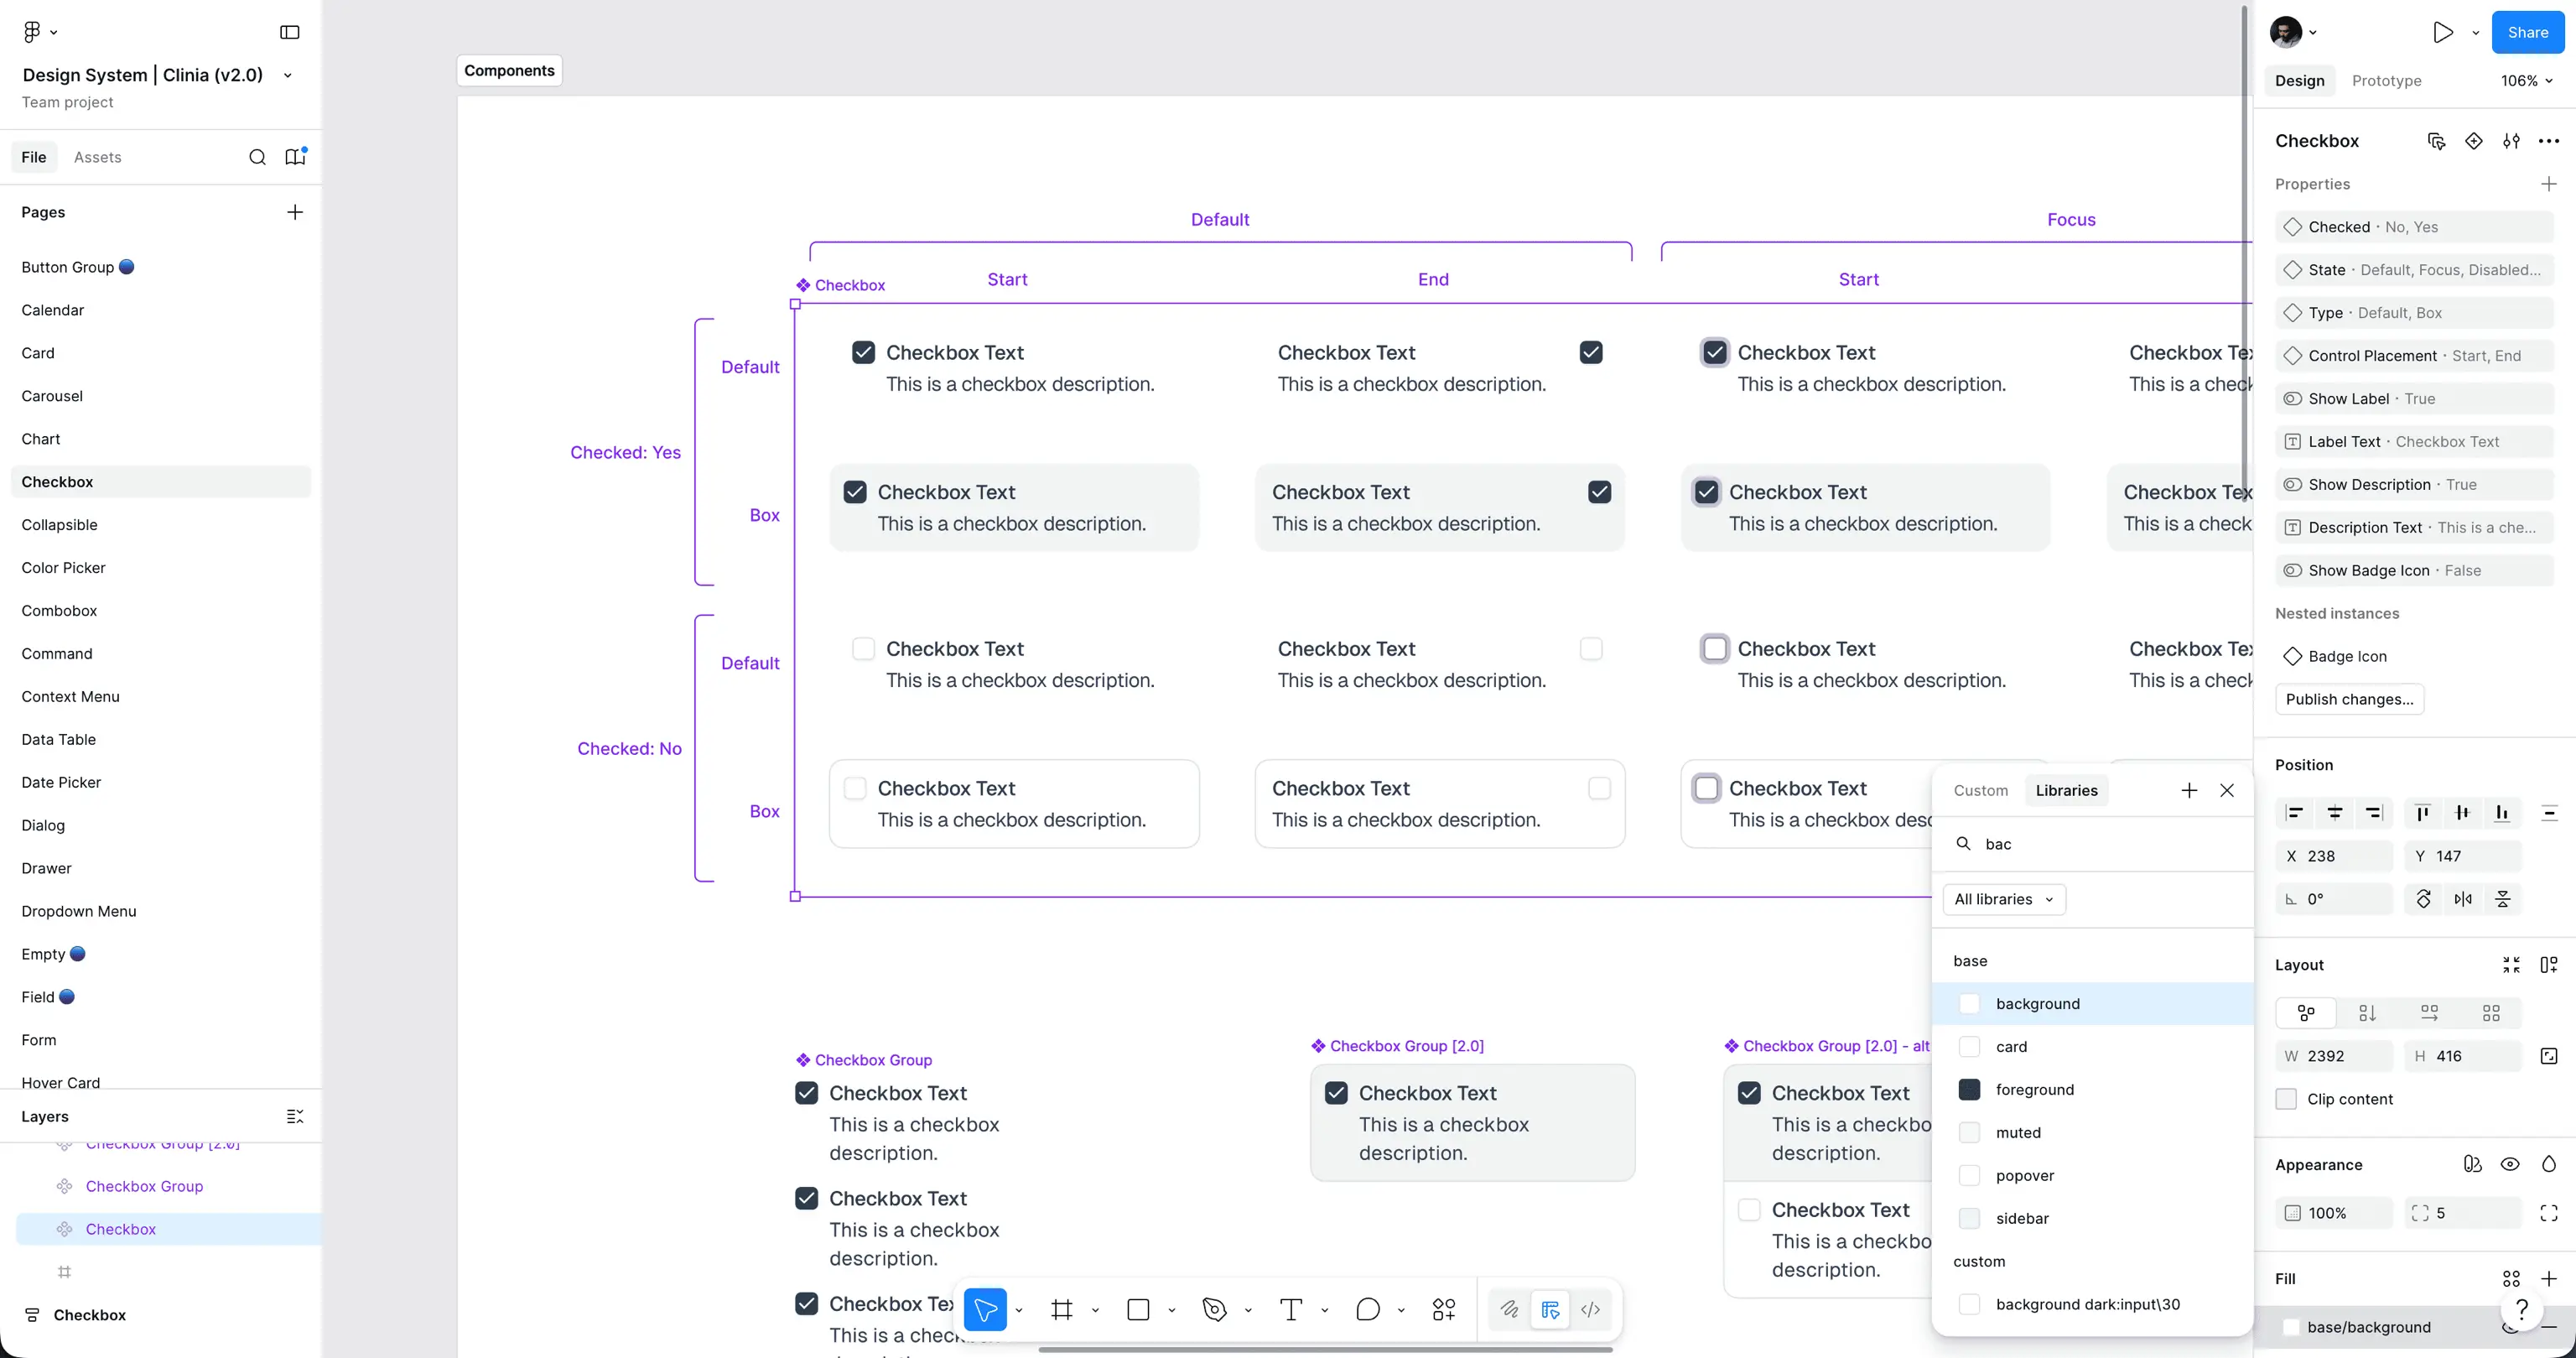Add new fill with plus icon

click(x=2549, y=1279)
